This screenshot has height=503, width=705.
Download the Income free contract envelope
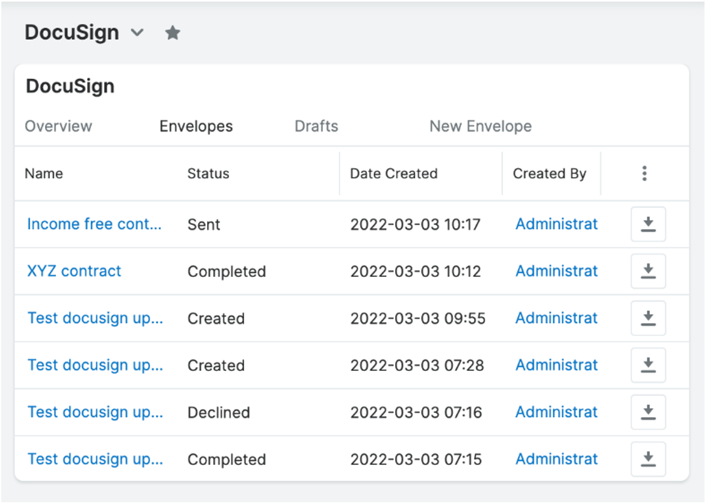pyautogui.click(x=648, y=224)
